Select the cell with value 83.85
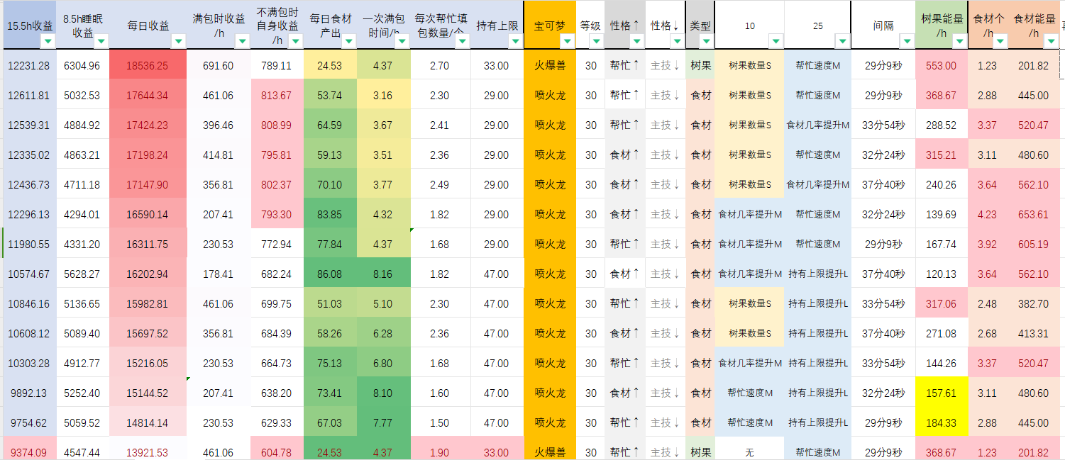Image resolution: width=1065 pixels, height=460 pixels. (329, 214)
